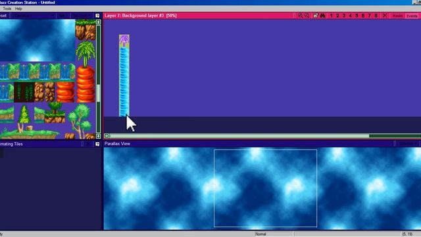This screenshot has height=237, width=421.
Task: Switch to layer 1
Action: coord(331,16)
